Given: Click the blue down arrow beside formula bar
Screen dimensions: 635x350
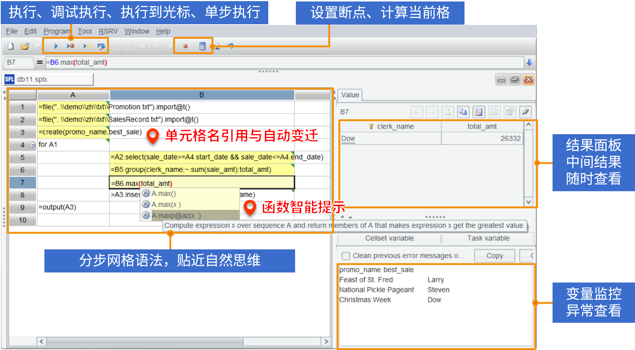Looking at the screenshot, I should [529, 62].
